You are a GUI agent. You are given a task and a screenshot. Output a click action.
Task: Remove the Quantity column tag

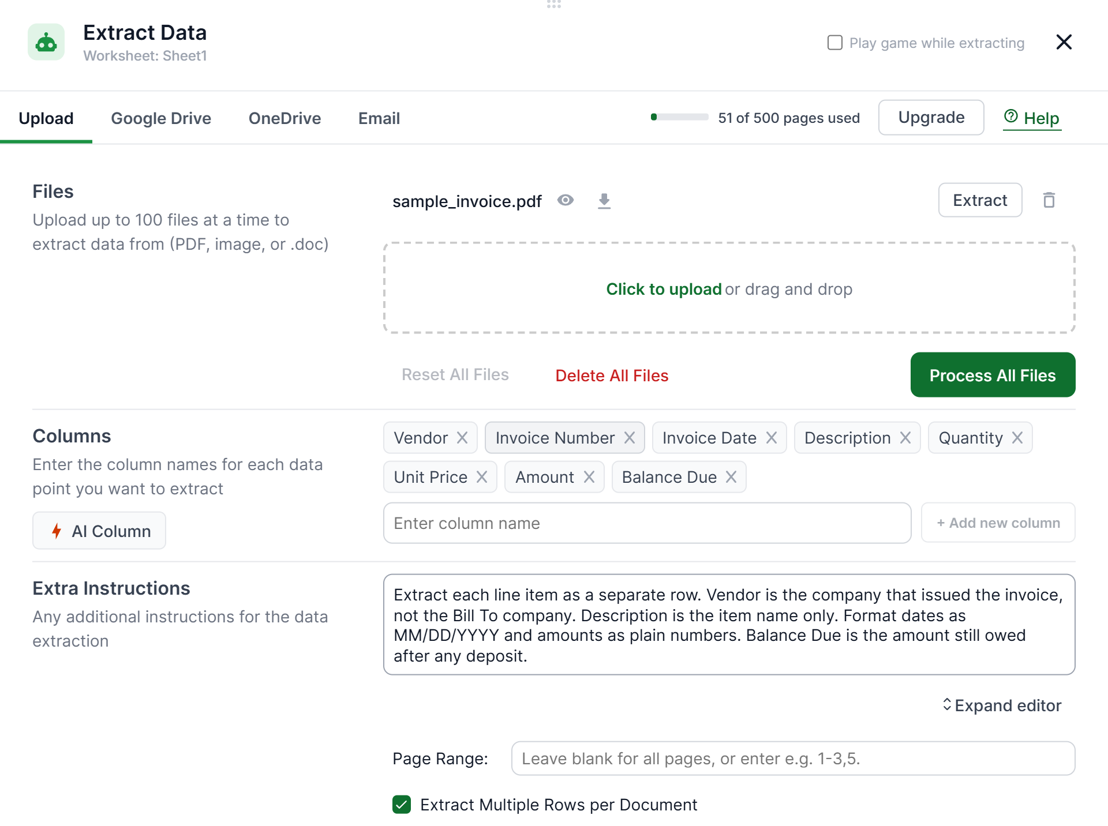pyautogui.click(x=1017, y=438)
